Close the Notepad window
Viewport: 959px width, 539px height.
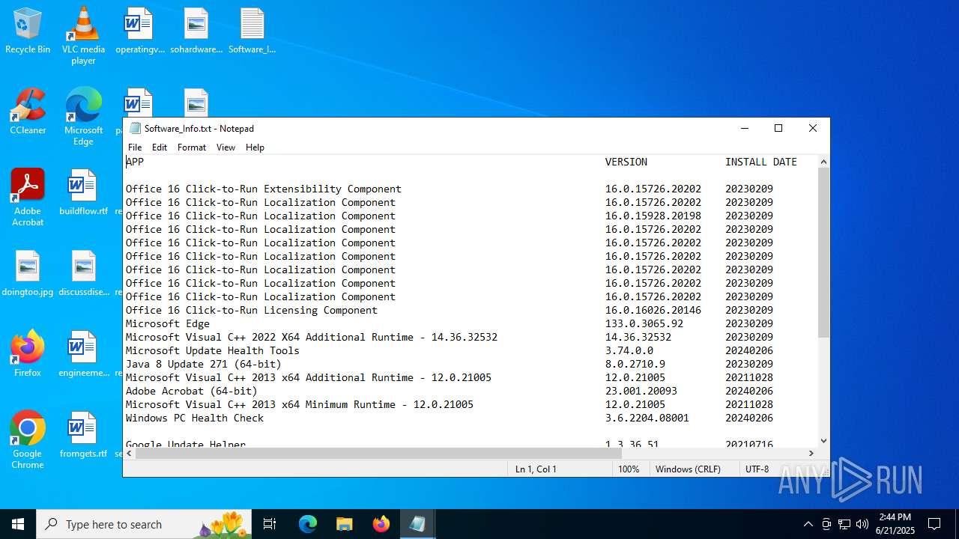point(813,128)
